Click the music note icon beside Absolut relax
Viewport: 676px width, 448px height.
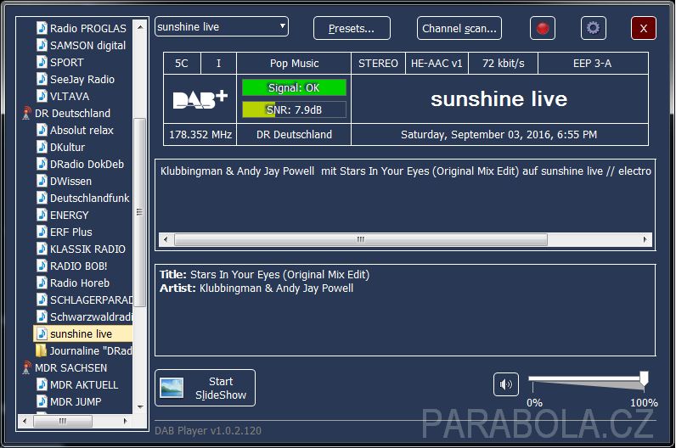pos(42,130)
